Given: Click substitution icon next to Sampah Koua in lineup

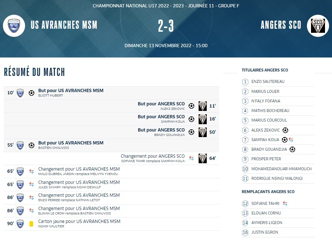Looking at the screenshot, I should tap(291, 140).
